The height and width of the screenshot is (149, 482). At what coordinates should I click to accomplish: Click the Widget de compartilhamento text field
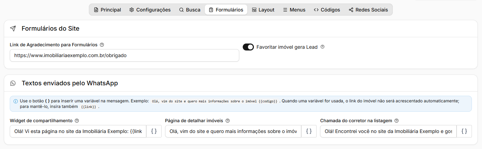(78, 131)
